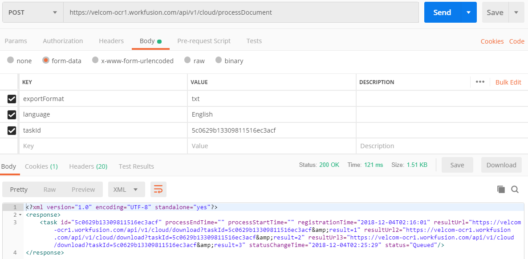Uncheck the language row checkbox
The height and width of the screenshot is (259, 528).
coord(12,114)
